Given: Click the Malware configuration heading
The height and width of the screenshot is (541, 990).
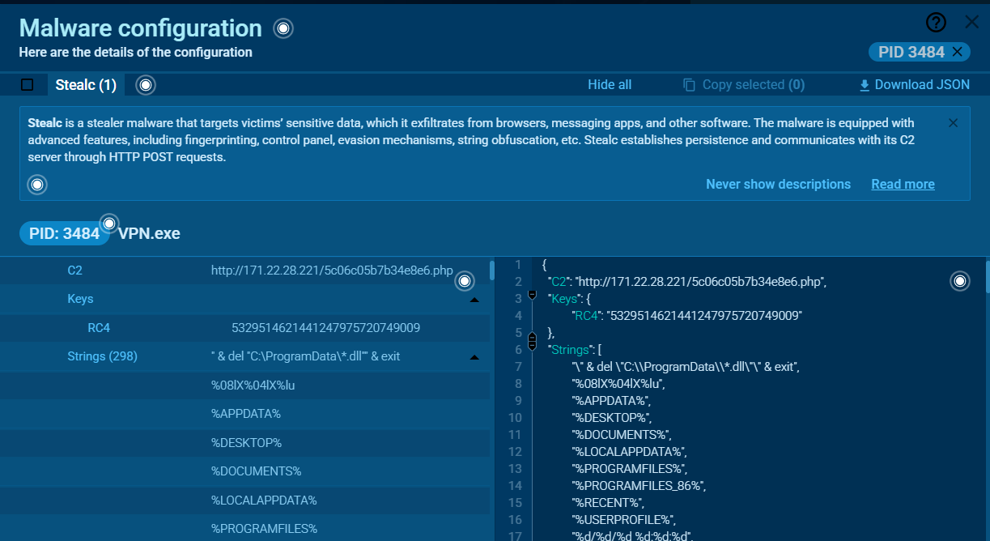Looking at the screenshot, I should (141, 28).
